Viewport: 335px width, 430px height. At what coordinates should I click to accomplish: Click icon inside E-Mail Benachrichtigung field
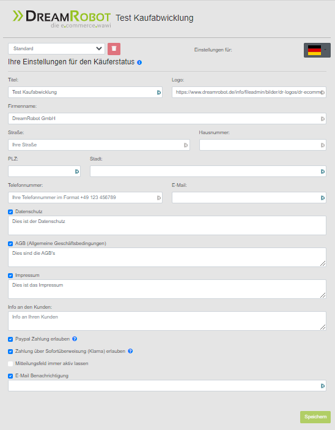pos(323,386)
